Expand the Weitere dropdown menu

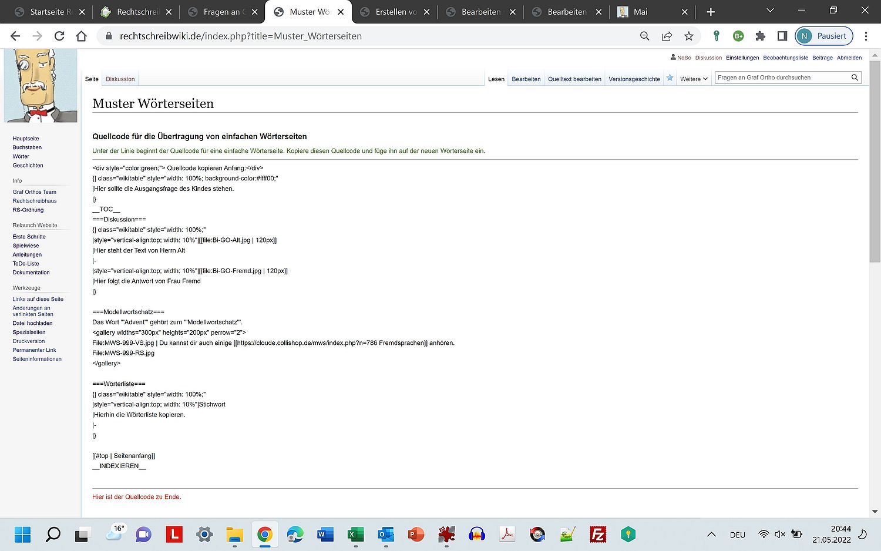pos(694,79)
